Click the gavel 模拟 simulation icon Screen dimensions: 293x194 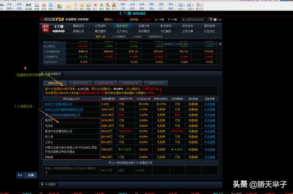[108, 6]
